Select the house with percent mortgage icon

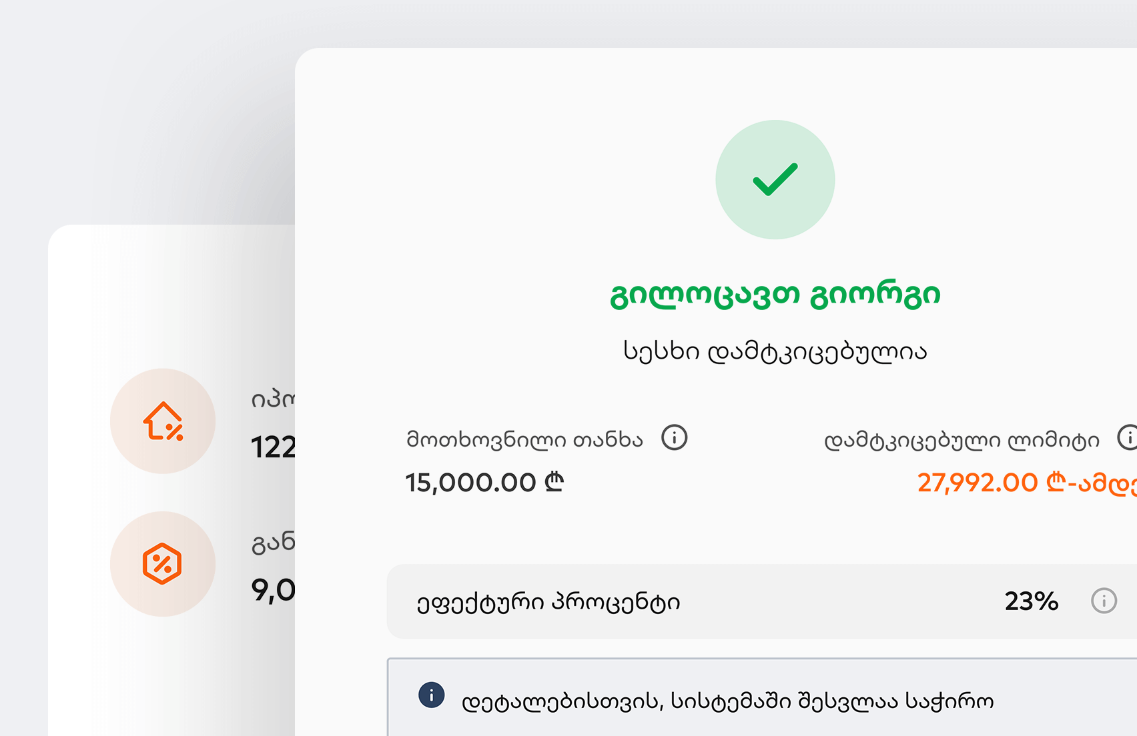[x=163, y=421]
